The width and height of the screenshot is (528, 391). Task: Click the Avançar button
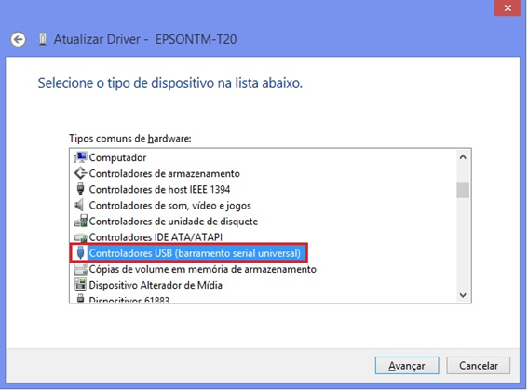pyautogui.click(x=407, y=366)
